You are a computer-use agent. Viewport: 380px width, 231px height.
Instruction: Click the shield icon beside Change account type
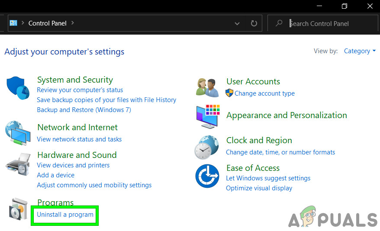[229, 93]
